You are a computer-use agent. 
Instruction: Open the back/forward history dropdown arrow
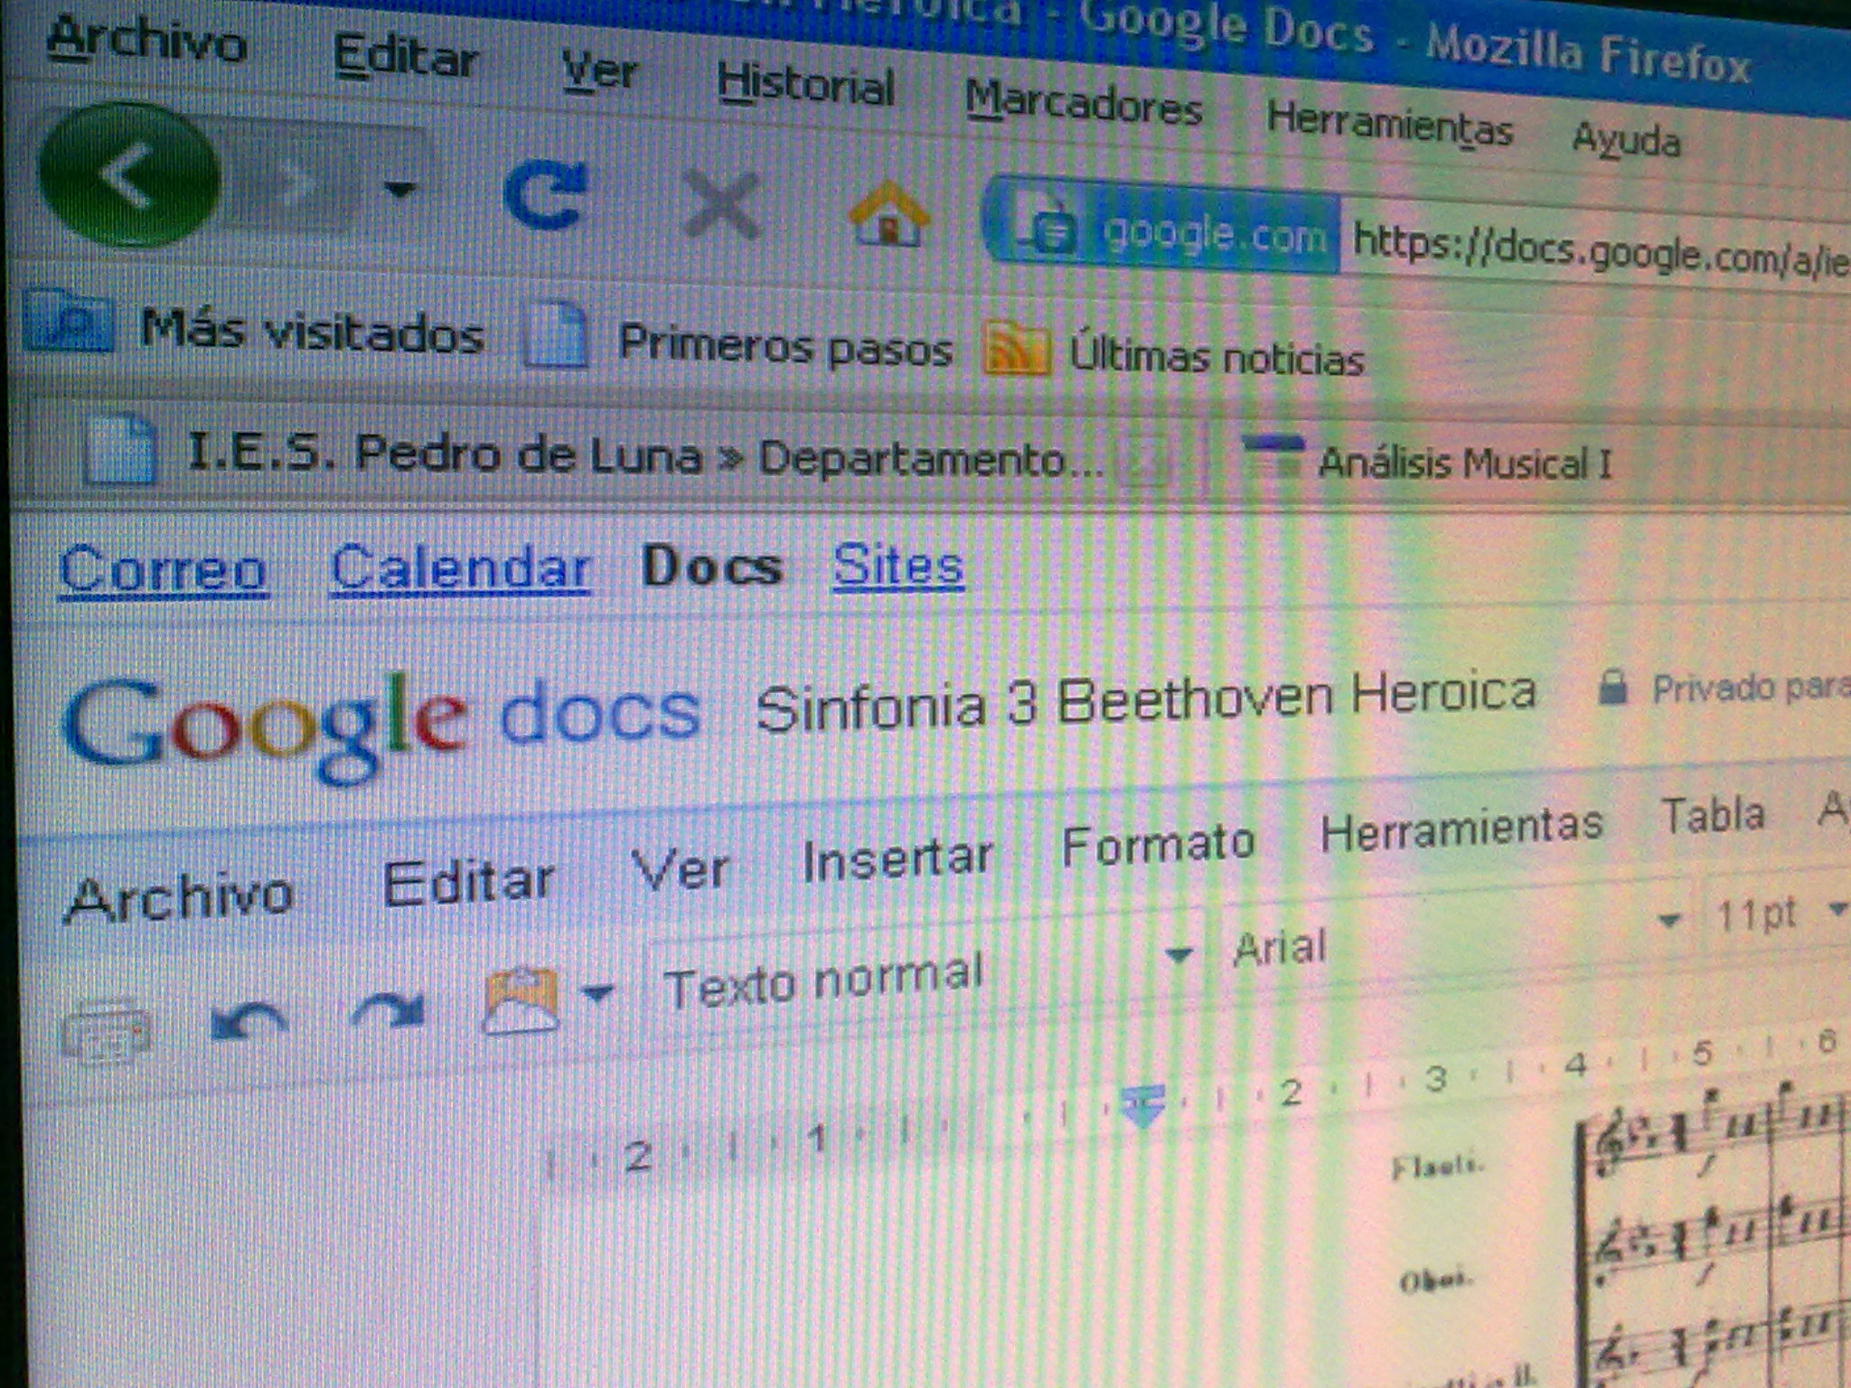click(399, 189)
